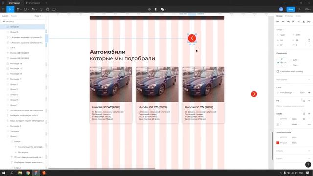The height and width of the screenshot is (176, 313).
Task: Switch to the Design tab
Action: 279,16
